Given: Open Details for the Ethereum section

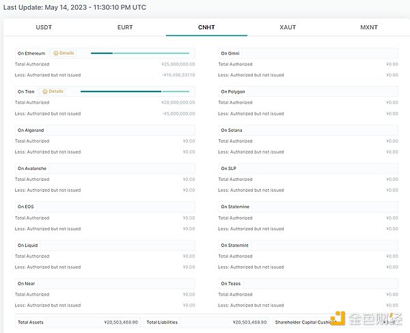Looking at the screenshot, I should pyautogui.click(x=66, y=53).
